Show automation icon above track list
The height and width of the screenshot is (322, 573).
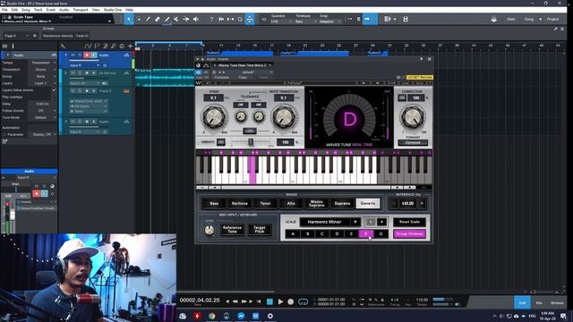coord(88,46)
